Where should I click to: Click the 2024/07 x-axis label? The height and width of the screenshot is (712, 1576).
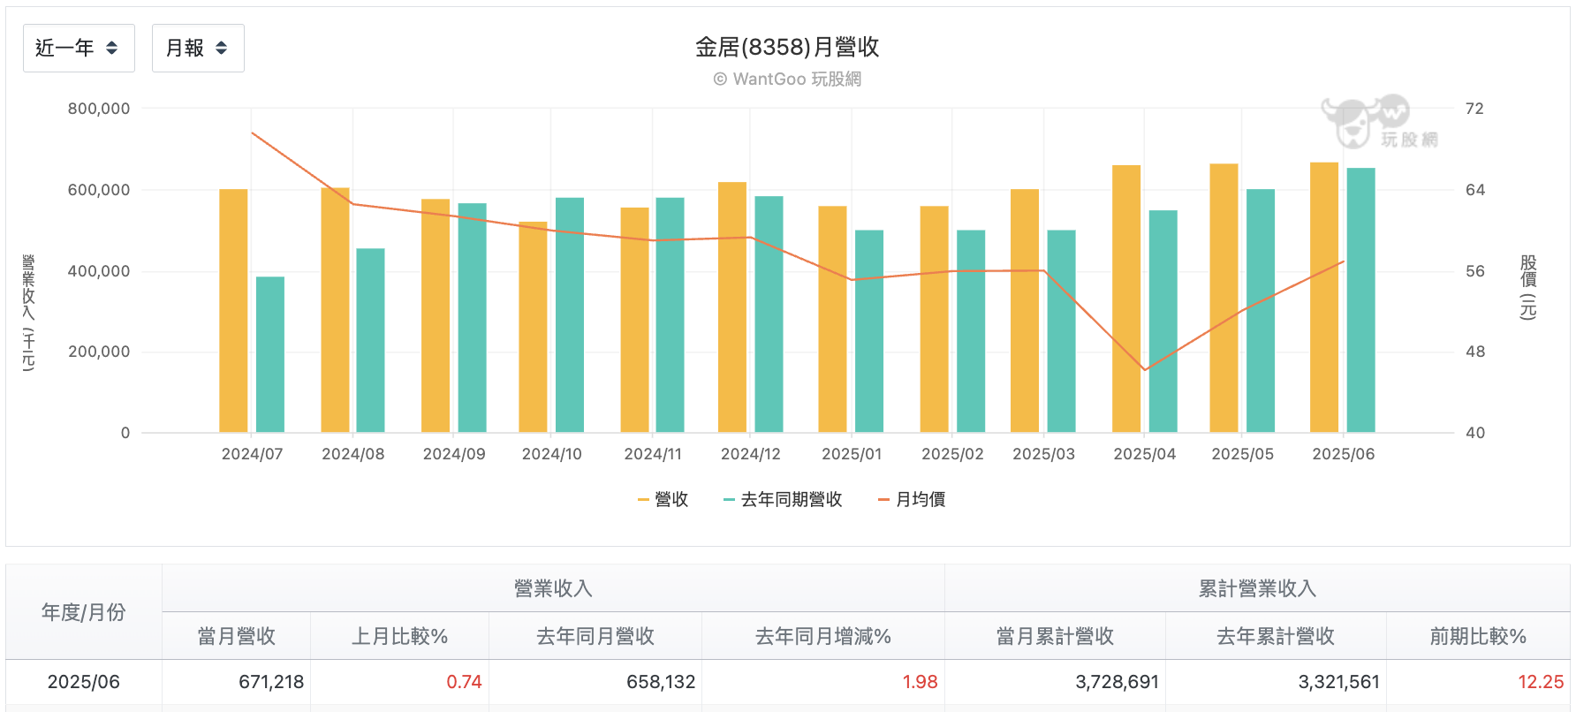pyautogui.click(x=252, y=454)
